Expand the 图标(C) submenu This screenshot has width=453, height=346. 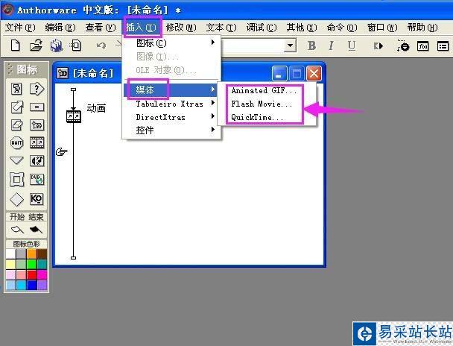click(171, 43)
